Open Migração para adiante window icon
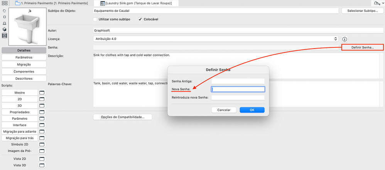 [42, 131]
